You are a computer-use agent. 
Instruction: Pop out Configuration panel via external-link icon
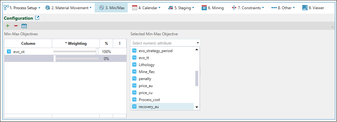[x=37, y=18]
